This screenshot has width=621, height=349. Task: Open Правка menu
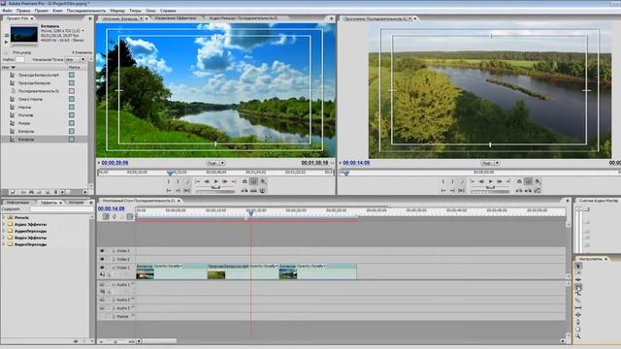tap(23, 11)
